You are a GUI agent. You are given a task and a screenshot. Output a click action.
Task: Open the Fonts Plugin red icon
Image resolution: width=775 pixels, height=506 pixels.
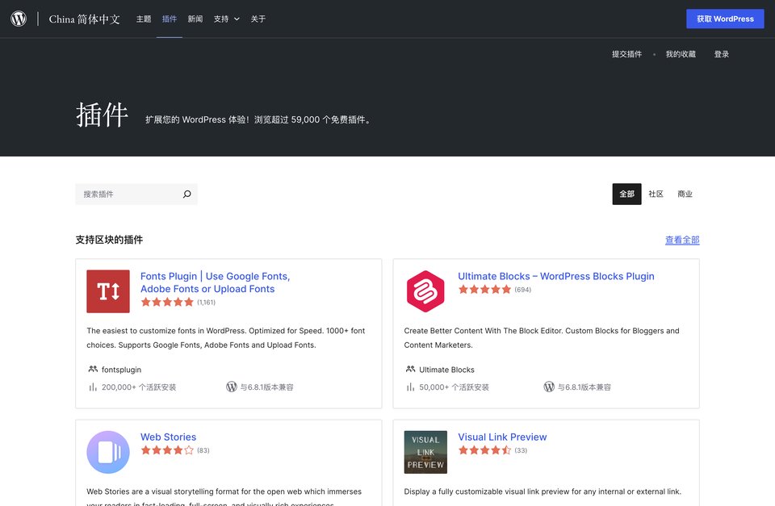(108, 291)
